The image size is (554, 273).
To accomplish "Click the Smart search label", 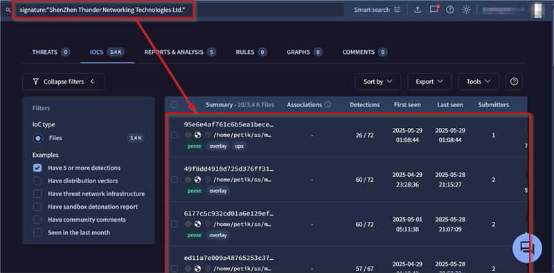I will [x=372, y=10].
